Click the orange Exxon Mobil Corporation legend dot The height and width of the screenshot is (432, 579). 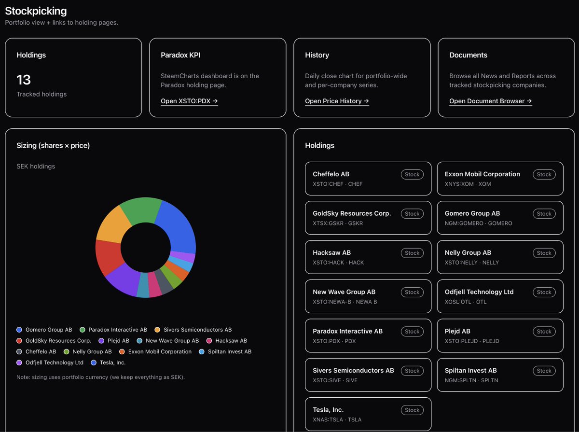click(x=123, y=351)
